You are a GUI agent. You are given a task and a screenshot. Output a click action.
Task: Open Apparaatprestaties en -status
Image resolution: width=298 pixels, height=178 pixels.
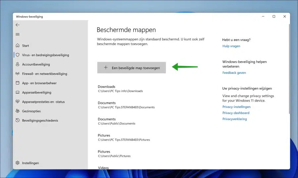coord(43,102)
